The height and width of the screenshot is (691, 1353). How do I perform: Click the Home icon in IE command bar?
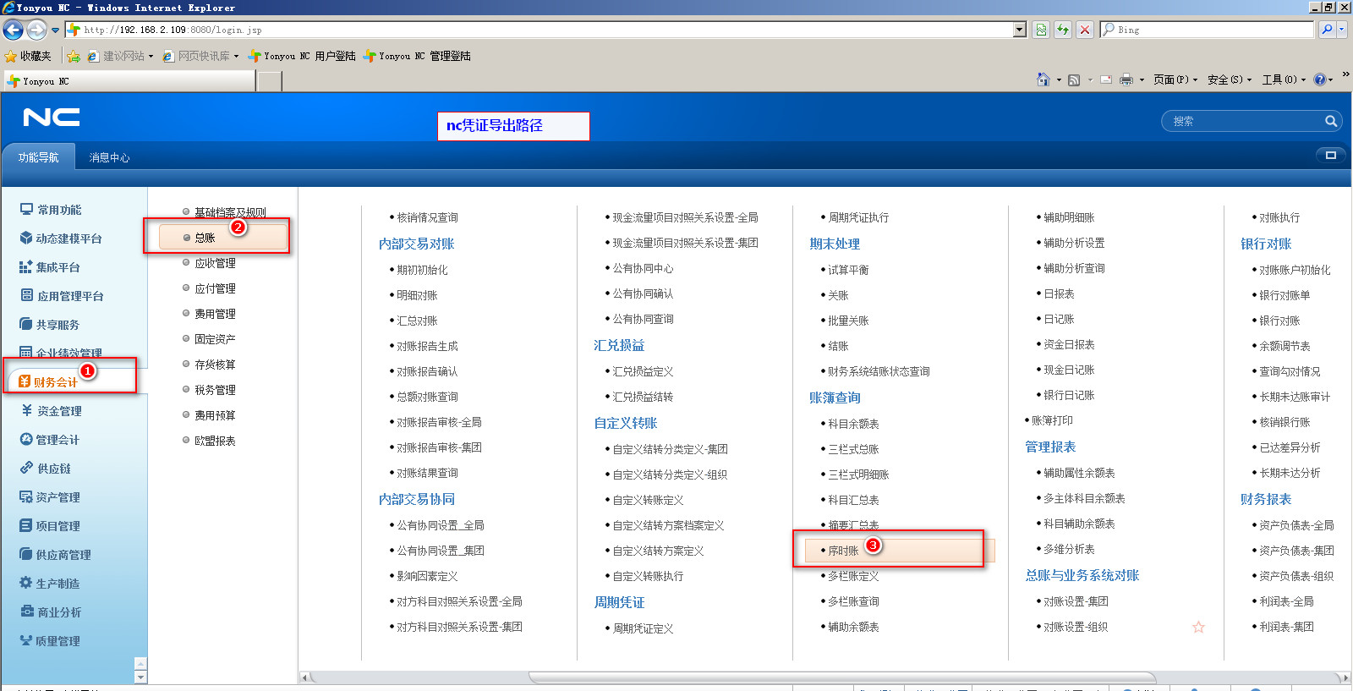click(1044, 80)
